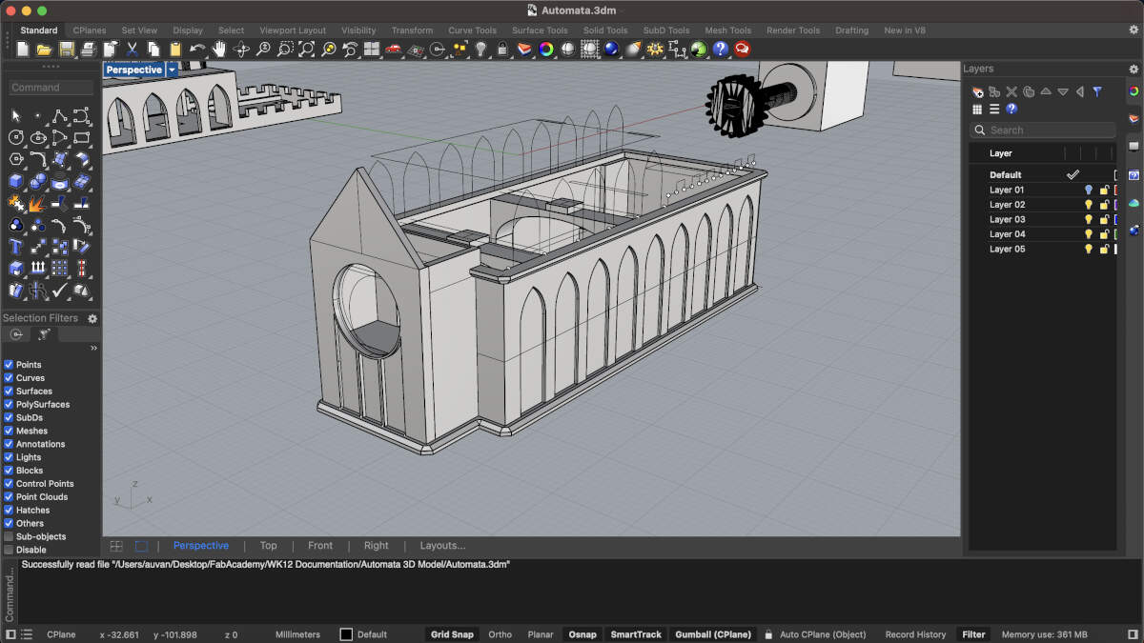Screen dimensions: 1144x643
Task: Click the four-viewport layout icon
Action: [372, 49]
